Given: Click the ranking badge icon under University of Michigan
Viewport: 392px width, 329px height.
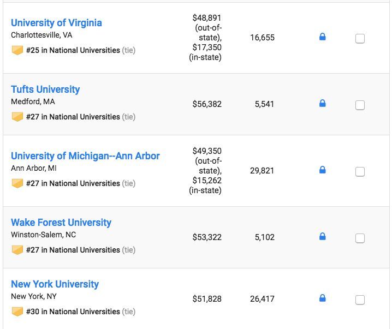Looking at the screenshot, I should 17,183.
